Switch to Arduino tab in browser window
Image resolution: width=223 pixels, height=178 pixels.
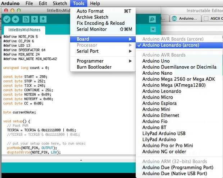click(x=185, y=18)
